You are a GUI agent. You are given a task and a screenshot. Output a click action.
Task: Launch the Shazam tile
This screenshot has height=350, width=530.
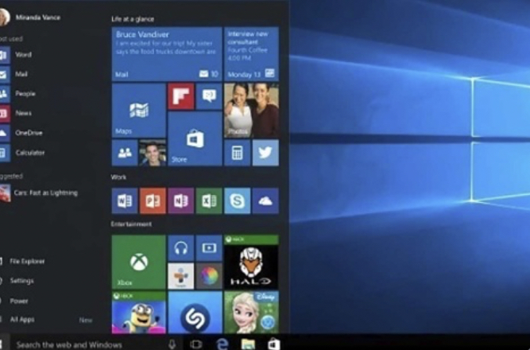click(x=195, y=313)
